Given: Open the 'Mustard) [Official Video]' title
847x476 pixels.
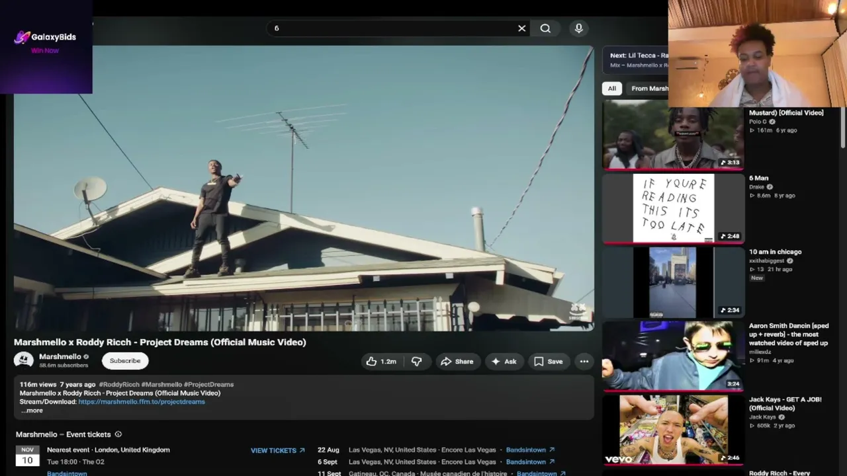Looking at the screenshot, I should pyautogui.click(x=786, y=113).
